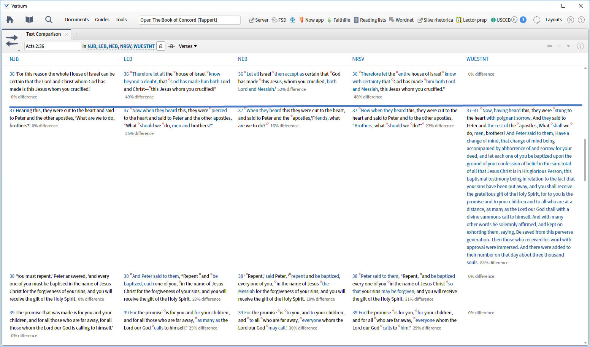Open the Verses dropdown
Viewport: 590px width, 347px height.
tap(188, 46)
